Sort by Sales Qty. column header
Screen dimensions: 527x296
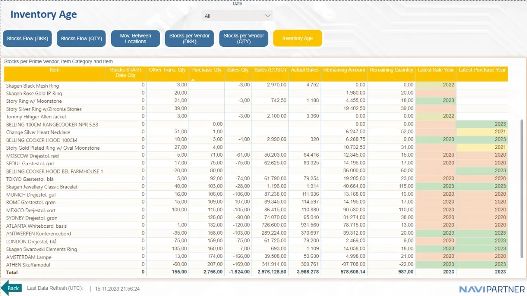coord(238,70)
